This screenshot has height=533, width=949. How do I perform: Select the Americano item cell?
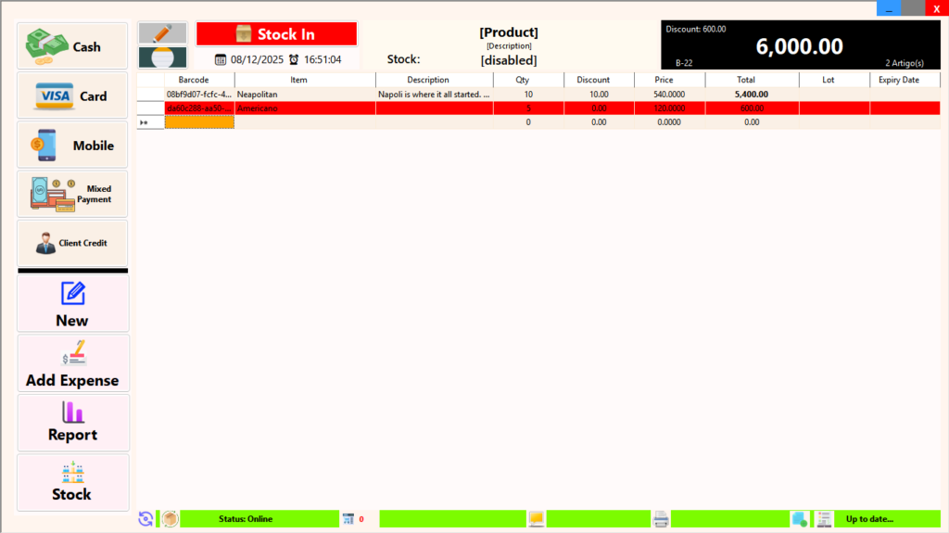(x=305, y=108)
